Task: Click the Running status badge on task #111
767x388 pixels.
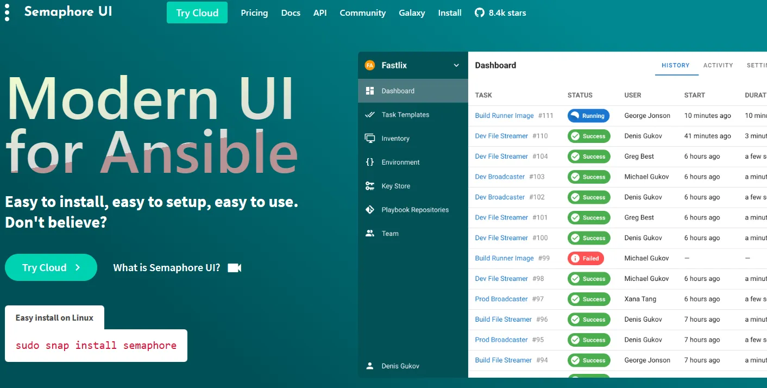Action: pos(588,116)
